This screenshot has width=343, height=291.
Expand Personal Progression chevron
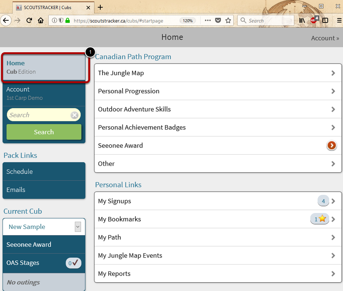tap(333, 91)
